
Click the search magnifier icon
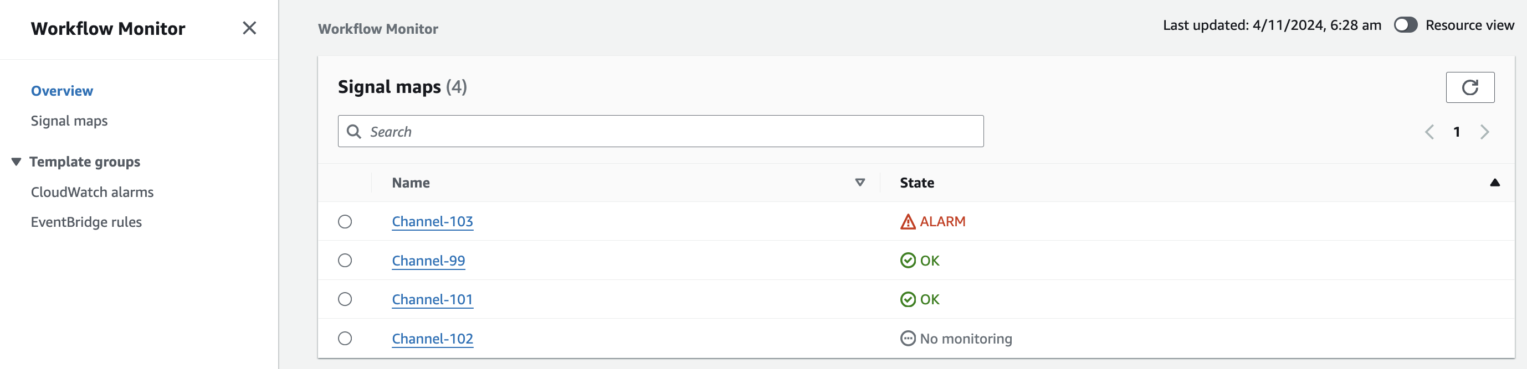click(x=354, y=132)
